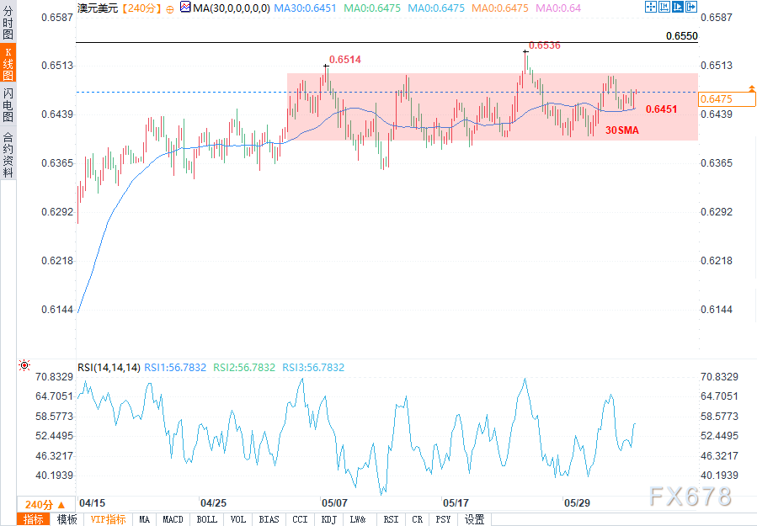This screenshot has width=757, height=526.
Task: Select the 闪电图 side tab
Action: (8, 106)
